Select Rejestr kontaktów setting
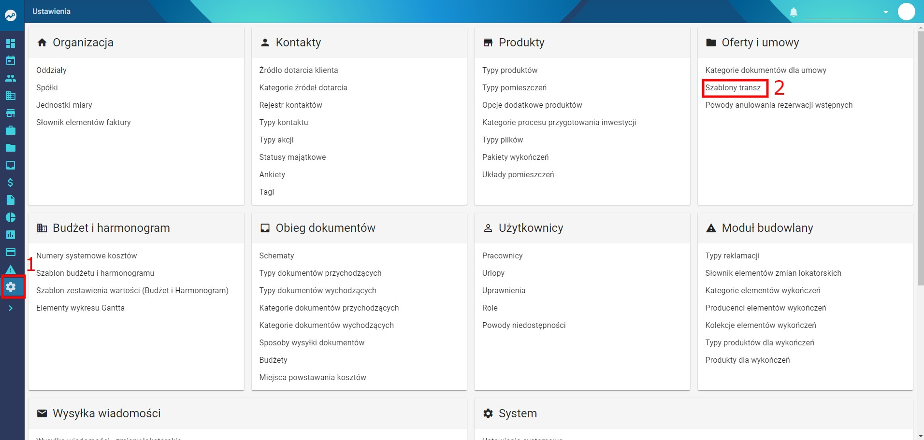The image size is (924, 440). coord(290,105)
